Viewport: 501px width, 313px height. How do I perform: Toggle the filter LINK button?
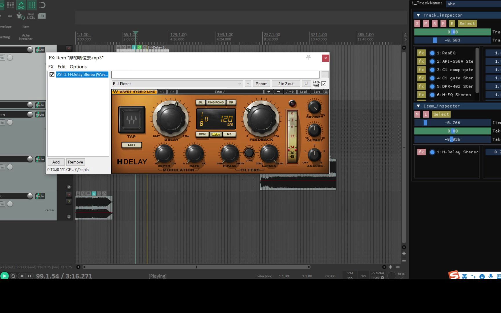point(249,153)
